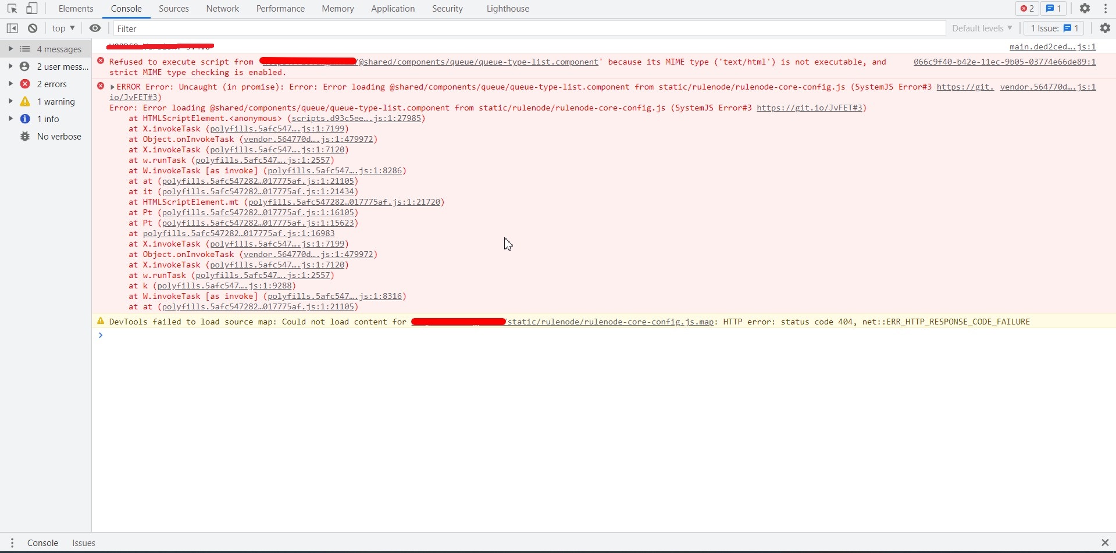Show the 1 warning message
Viewport: 1116px width, 553px height.
click(x=56, y=101)
